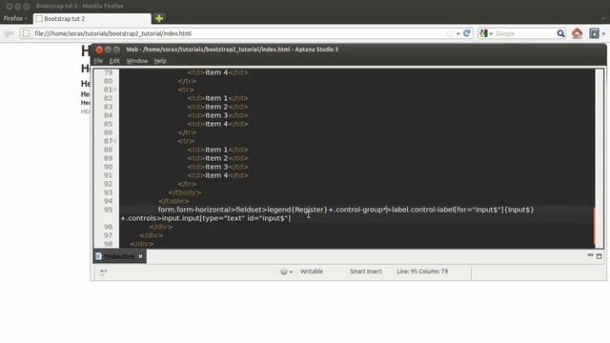
Task: Click the page identity icon in address bar
Action: [26, 33]
